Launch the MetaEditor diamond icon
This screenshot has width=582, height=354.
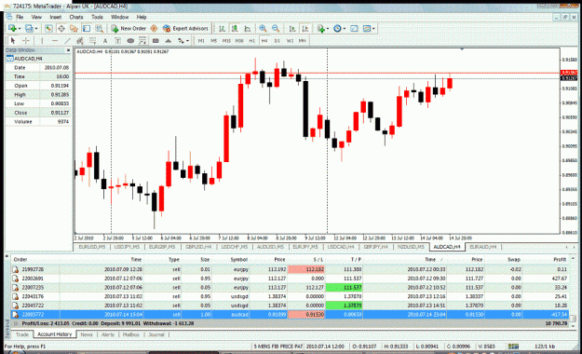click(x=154, y=28)
